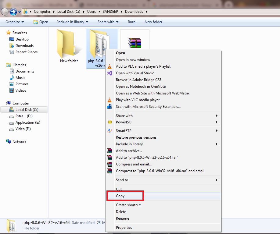Click the Visual Studio icon in context menu

pyautogui.click(x=110, y=73)
